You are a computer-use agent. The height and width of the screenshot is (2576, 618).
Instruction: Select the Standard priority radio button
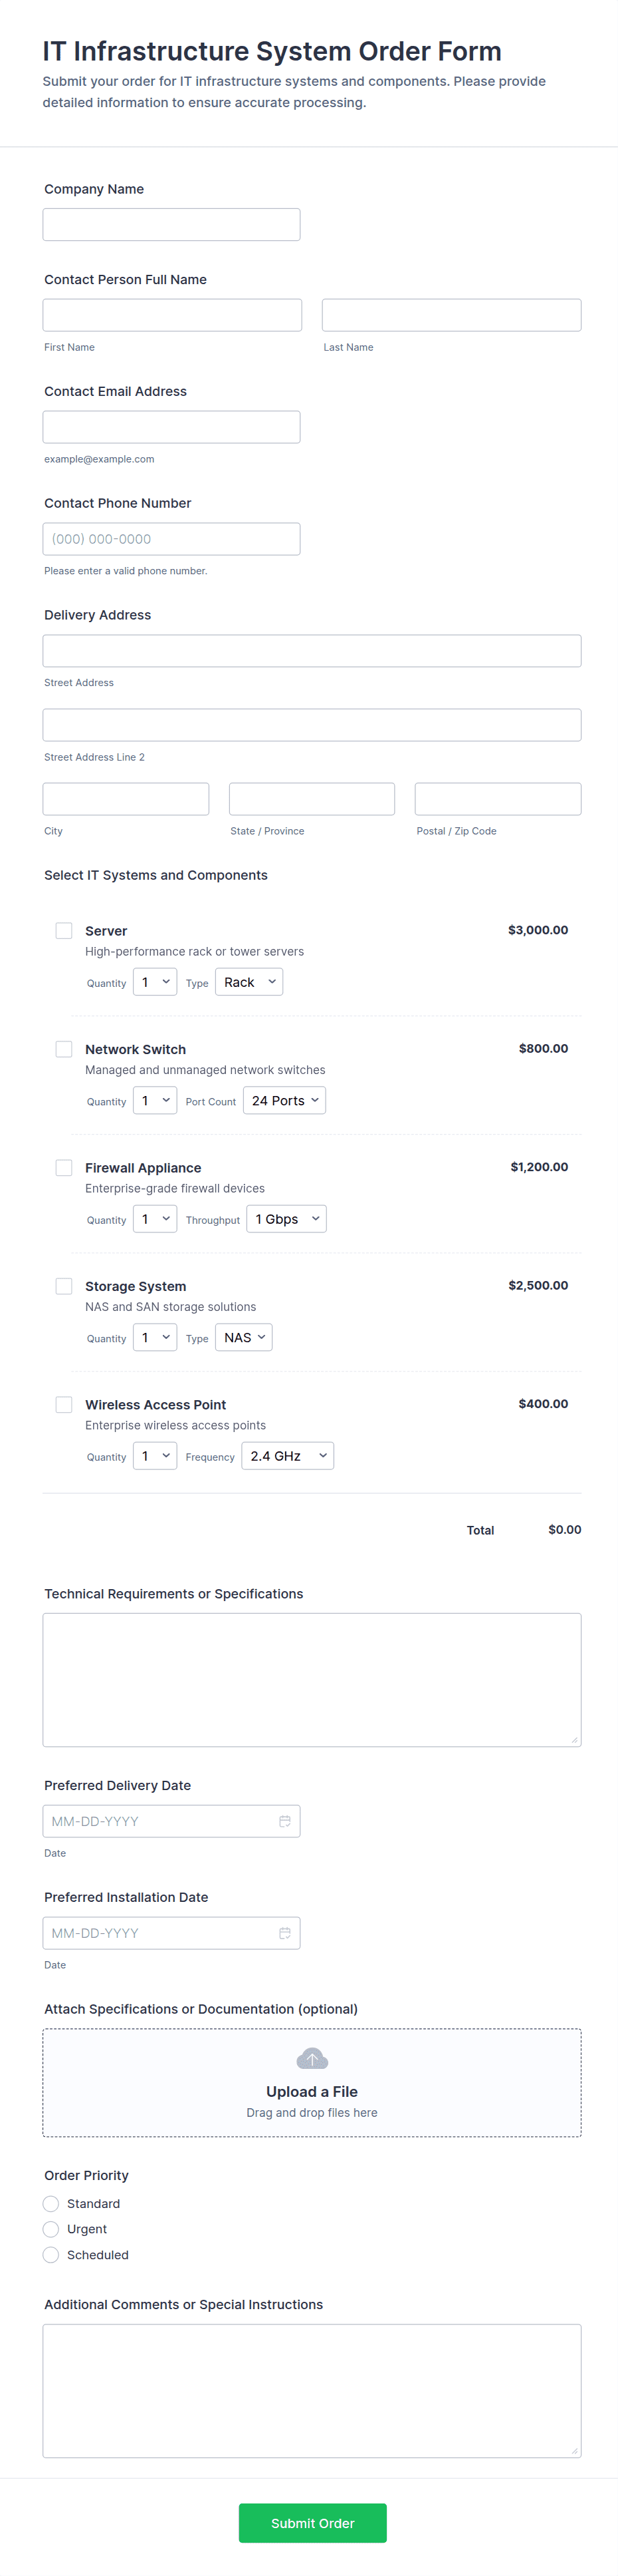pyautogui.click(x=51, y=2203)
